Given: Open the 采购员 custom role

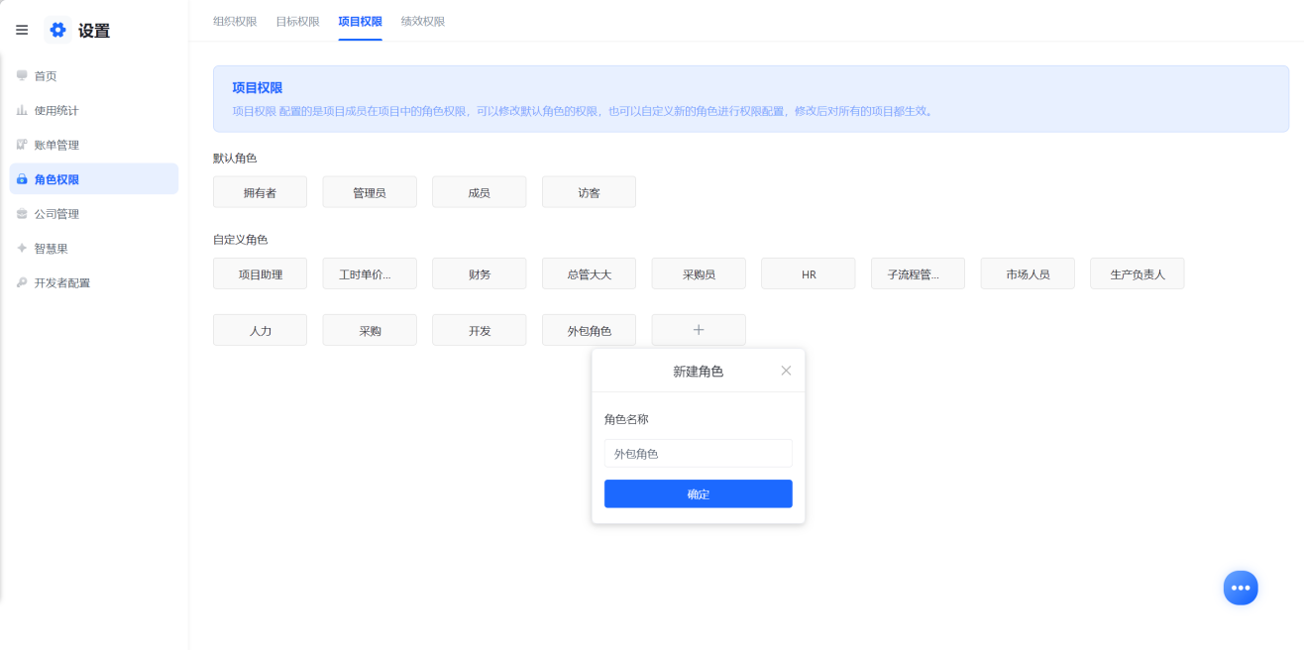Looking at the screenshot, I should click(x=699, y=273).
